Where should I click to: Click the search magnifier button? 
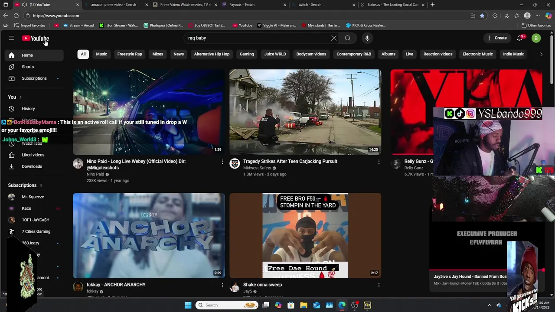(348, 38)
